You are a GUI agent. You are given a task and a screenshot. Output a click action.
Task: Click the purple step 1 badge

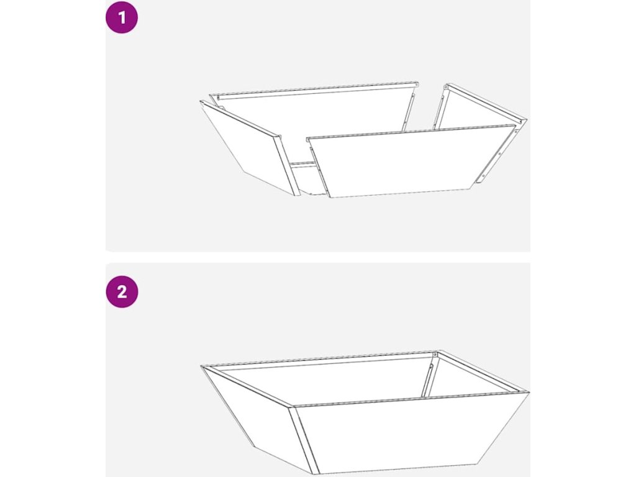(x=122, y=18)
